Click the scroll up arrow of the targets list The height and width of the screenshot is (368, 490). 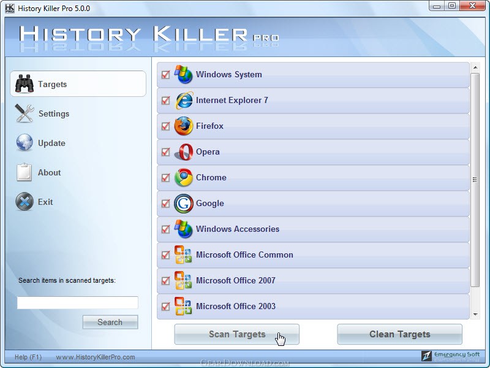click(x=475, y=67)
